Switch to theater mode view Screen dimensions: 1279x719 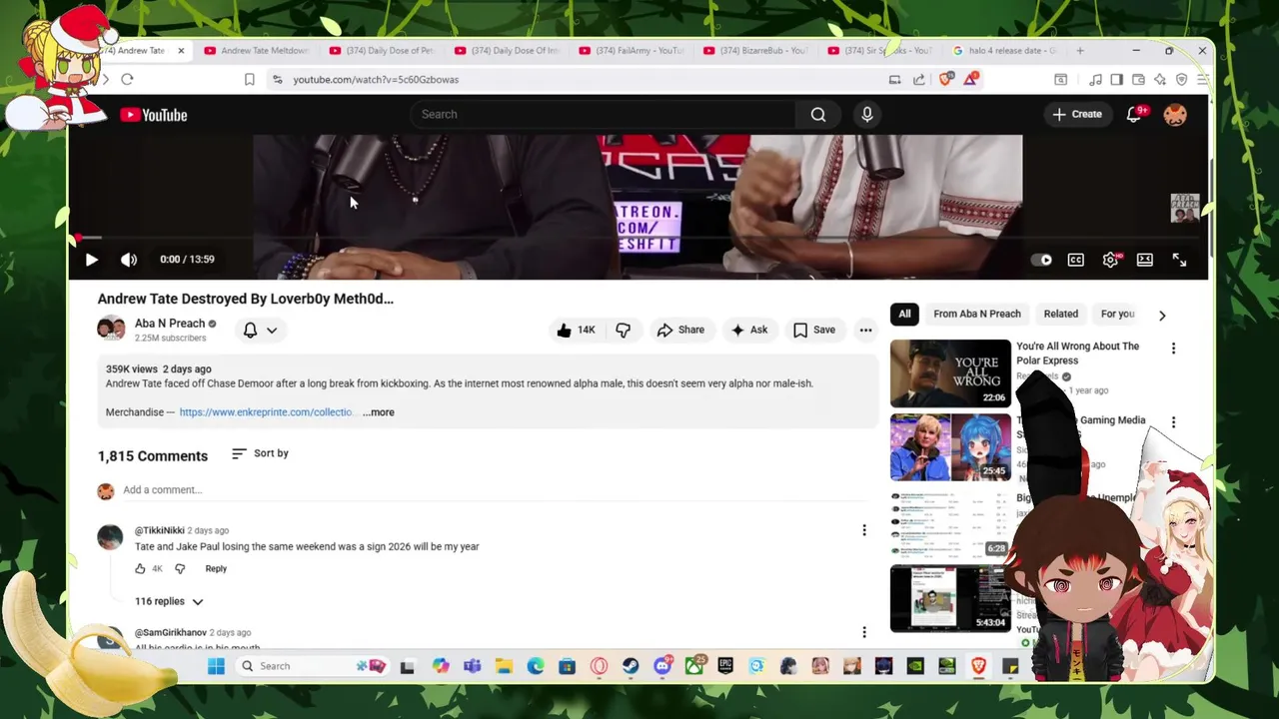[x=1145, y=260]
